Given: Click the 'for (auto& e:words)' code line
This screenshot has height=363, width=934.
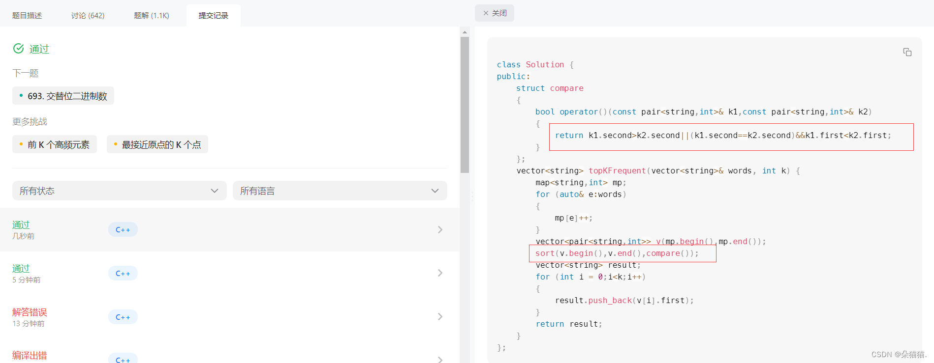Looking at the screenshot, I should tap(581, 195).
